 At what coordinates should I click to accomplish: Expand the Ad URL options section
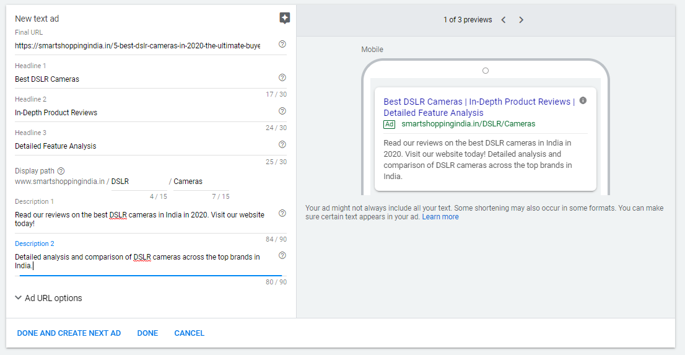[x=48, y=298]
